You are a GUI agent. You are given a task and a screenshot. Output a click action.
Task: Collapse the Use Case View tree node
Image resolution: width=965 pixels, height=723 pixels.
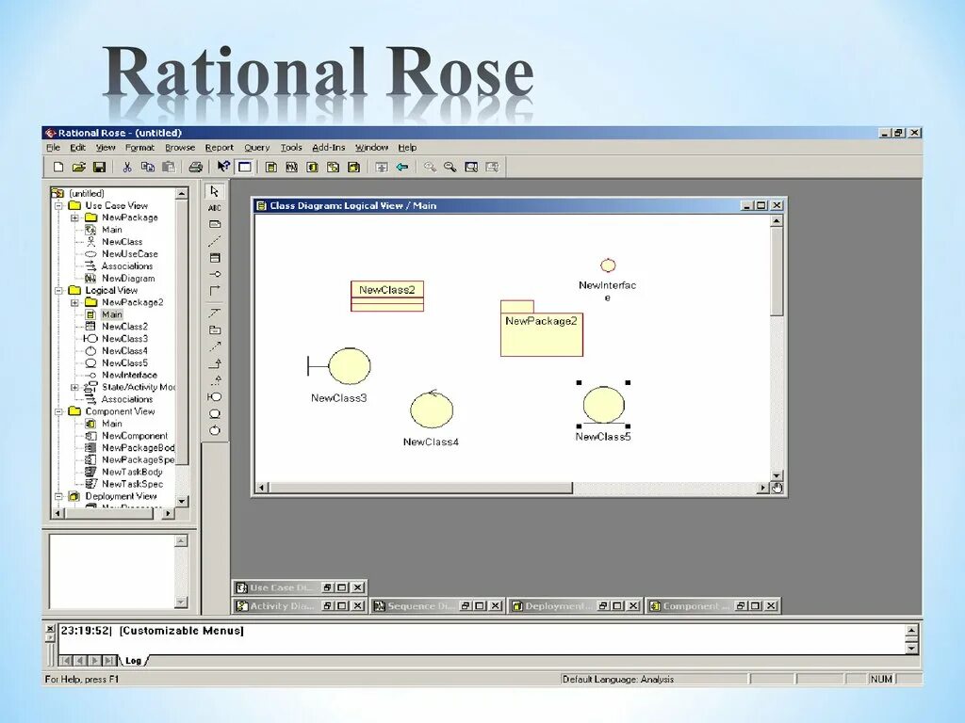pyautogui.click(x=58, y=205)
